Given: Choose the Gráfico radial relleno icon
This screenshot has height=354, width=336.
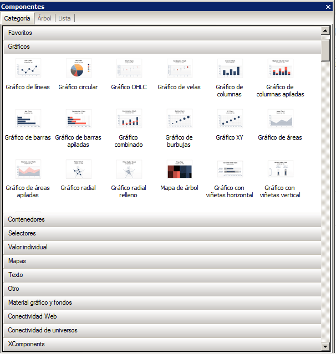Looking at the screenshot, I should coord(129,170).
